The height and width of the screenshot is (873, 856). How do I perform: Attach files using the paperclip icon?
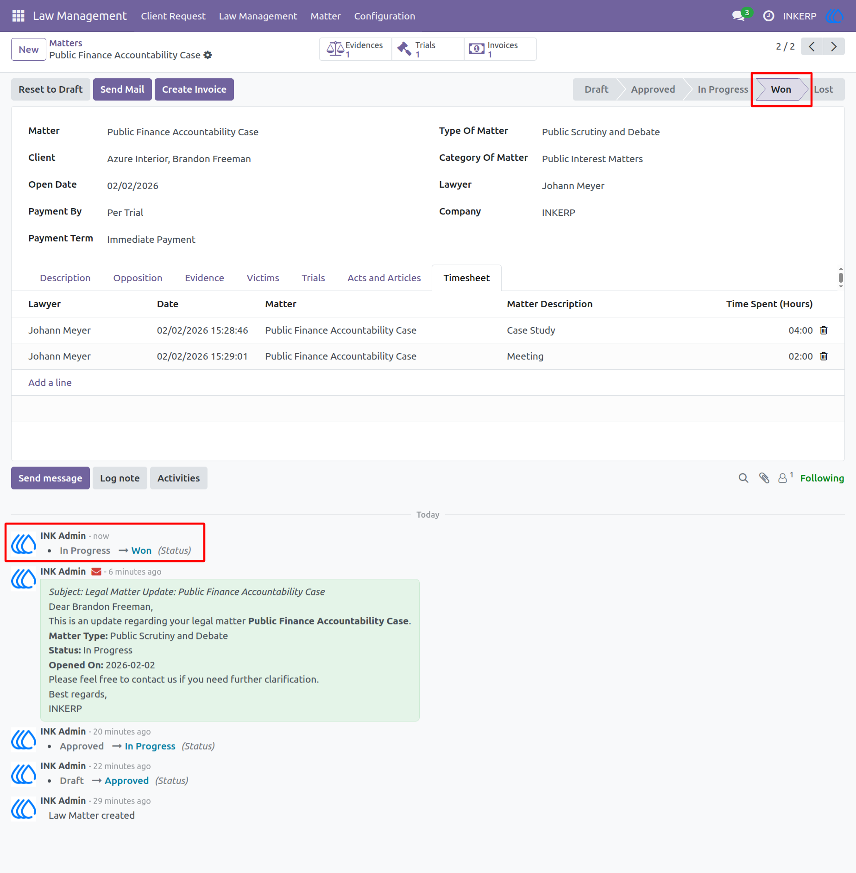764,478
